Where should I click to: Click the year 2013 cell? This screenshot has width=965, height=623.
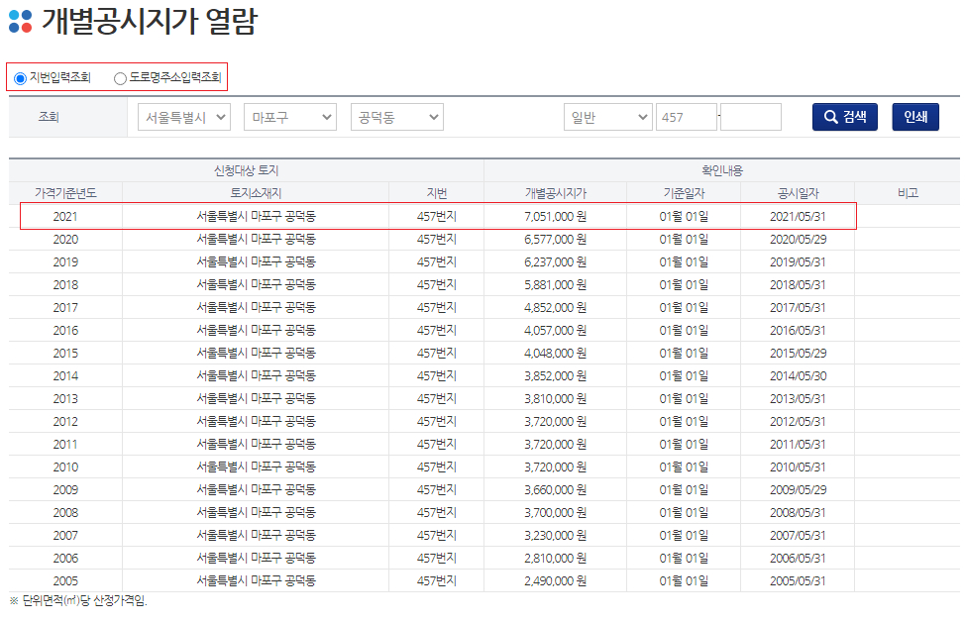(x=65, y=398)
